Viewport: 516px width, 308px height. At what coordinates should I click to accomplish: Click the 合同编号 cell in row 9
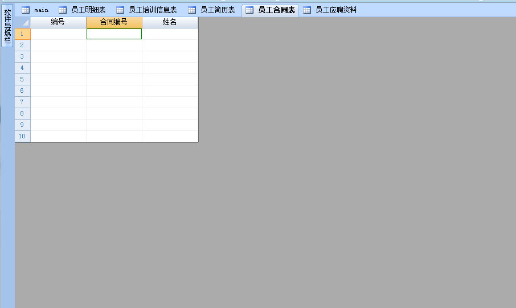(114, 125)
